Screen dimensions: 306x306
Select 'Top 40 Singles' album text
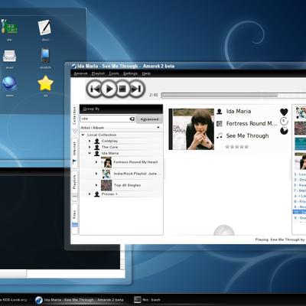(x=127, y=185)
